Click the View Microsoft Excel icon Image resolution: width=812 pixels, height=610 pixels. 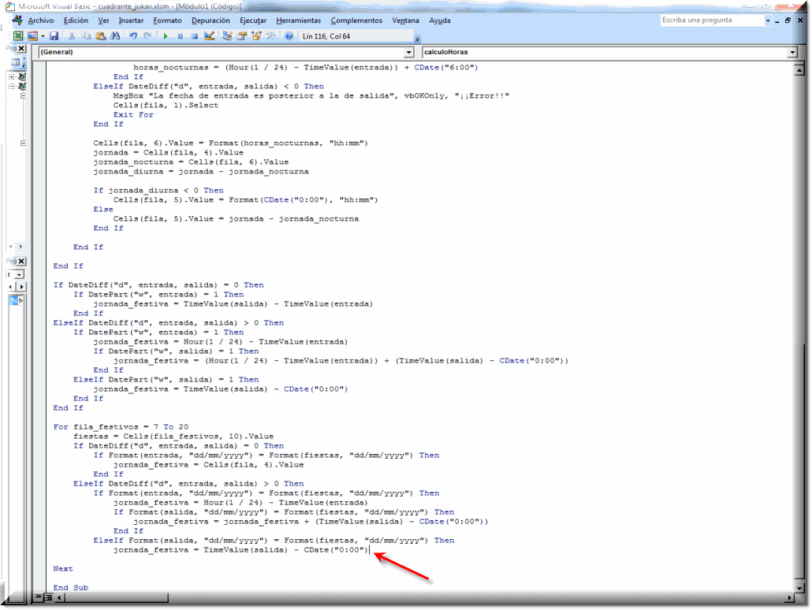18,36
